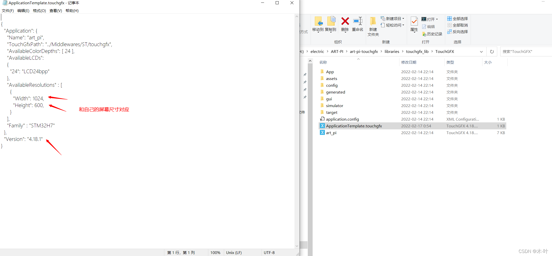Click the Unix (LF) status entry
552x256 pixels.
pos(234,252)
